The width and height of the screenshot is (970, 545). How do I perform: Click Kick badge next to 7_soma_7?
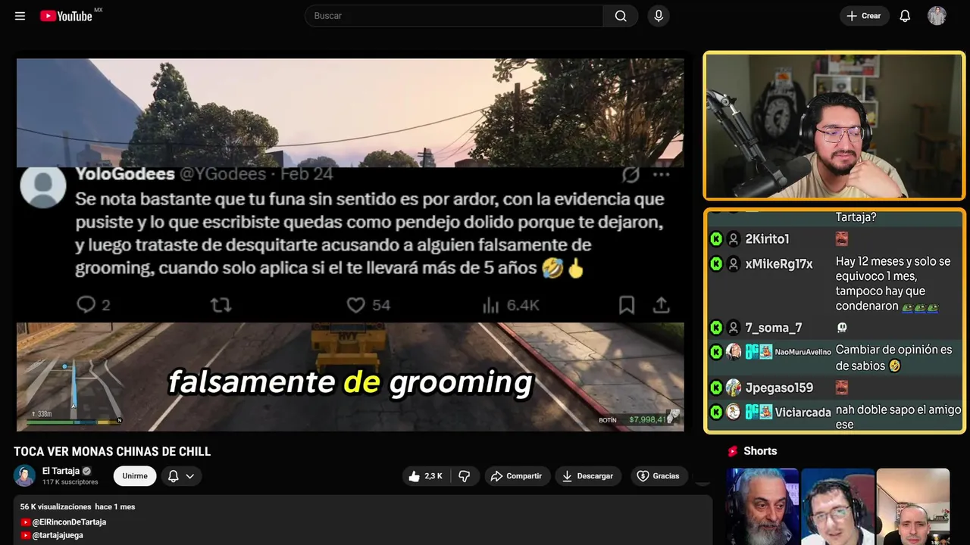(x=716, y=328)
